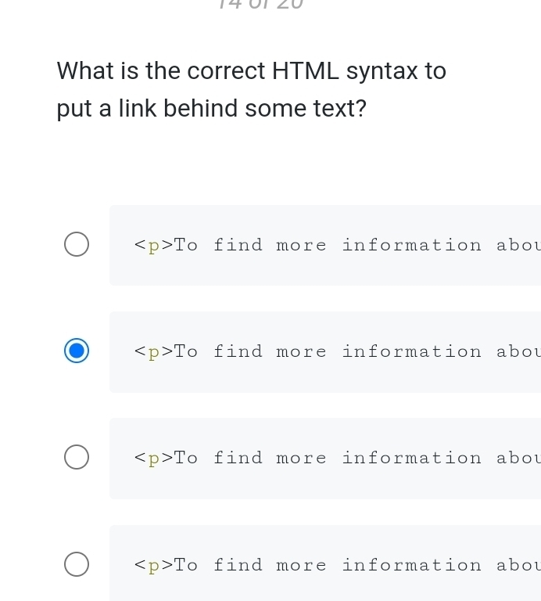
Task: Select the first answer radio button
Action: point(76,245)
